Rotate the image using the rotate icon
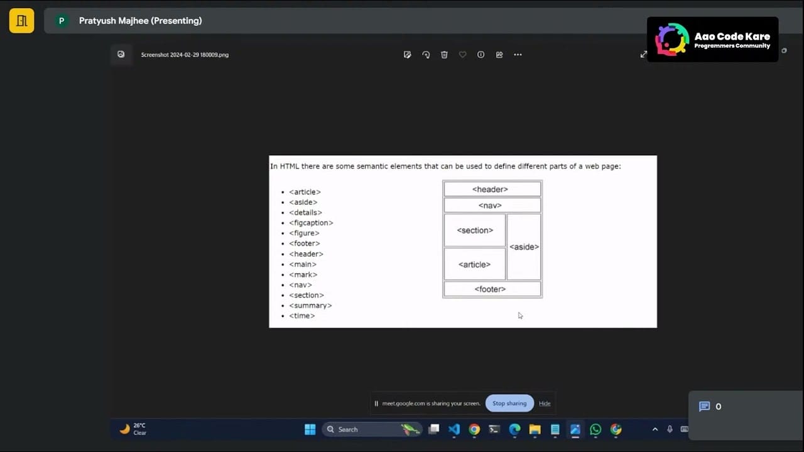The height and width of the screenshot is (452, 804). click(426, 55)
